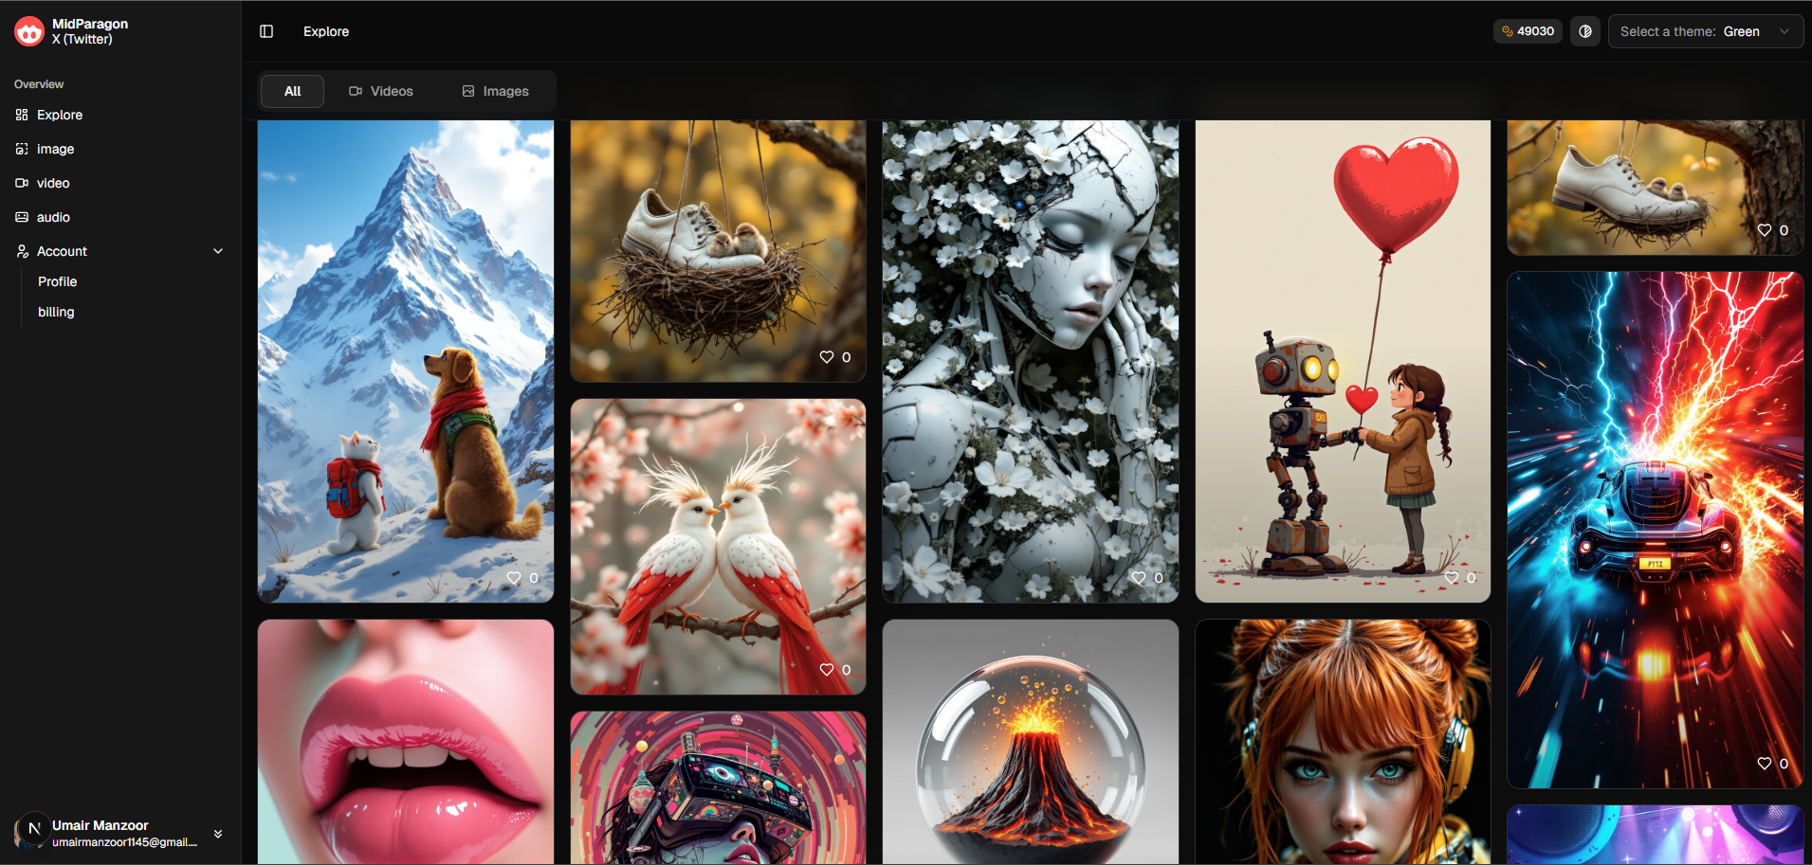Open the Select a theme dropdown

pos(1704,30)
